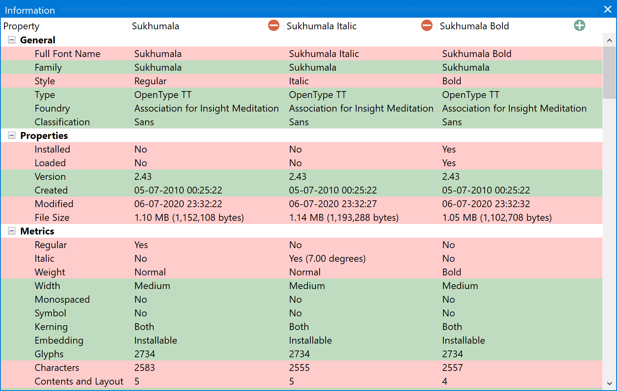The width and height of the screenshot is (617, 391).
Task: Select the Modified row label
Action: tap(54, 204)
